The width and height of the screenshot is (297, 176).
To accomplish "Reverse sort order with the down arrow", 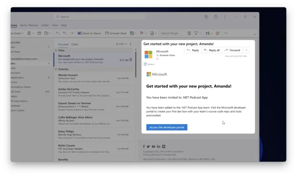I will tap(131, 44).
